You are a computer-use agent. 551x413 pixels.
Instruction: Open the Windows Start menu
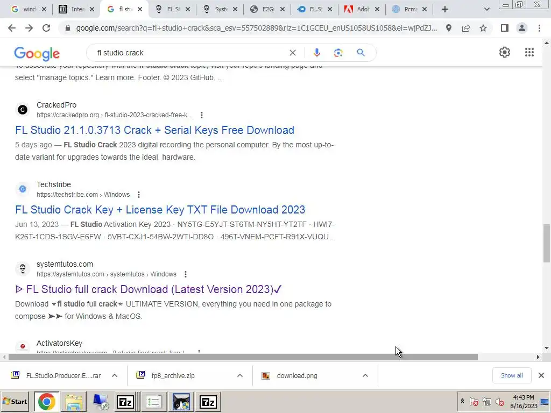(x=15, y=402)
